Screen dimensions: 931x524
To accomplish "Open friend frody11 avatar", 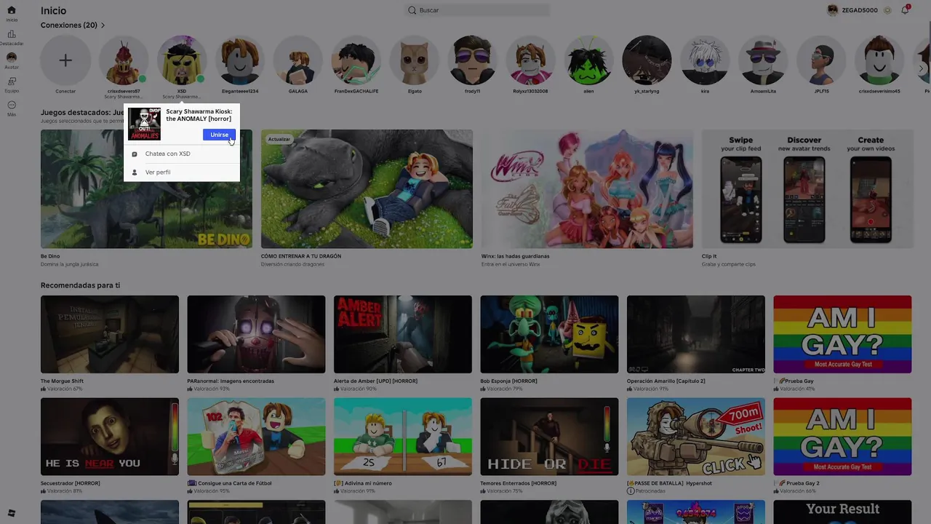I will (473, 60).
